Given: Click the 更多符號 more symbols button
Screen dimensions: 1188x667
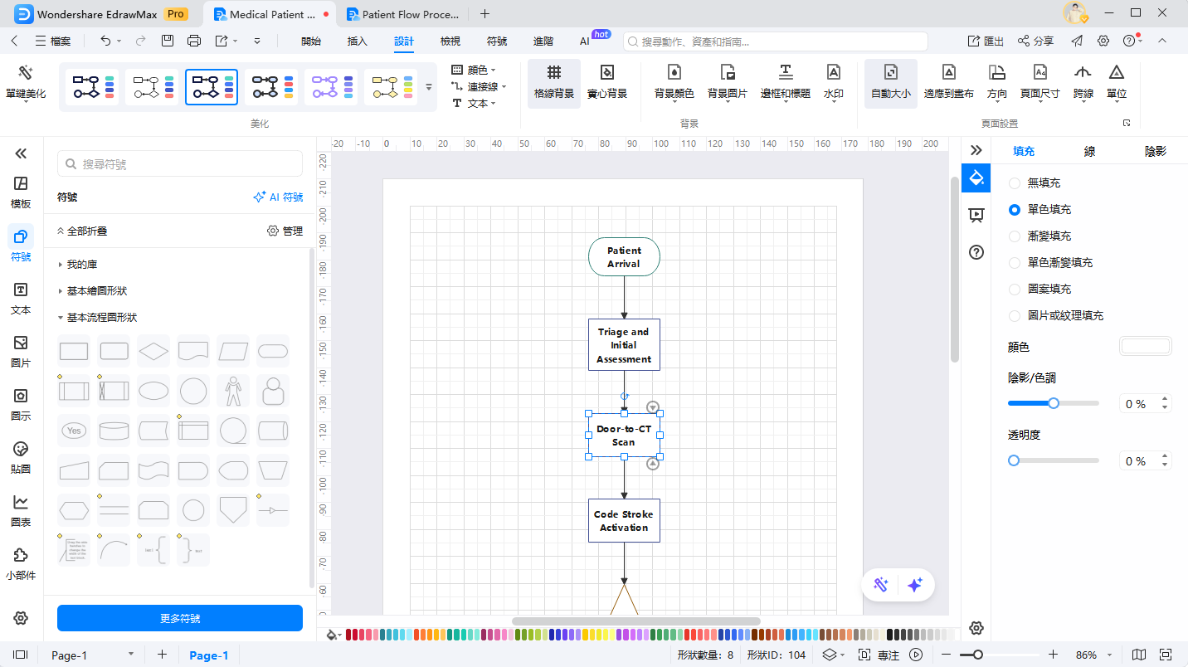Looking at the screenshot, I should 180,618.
